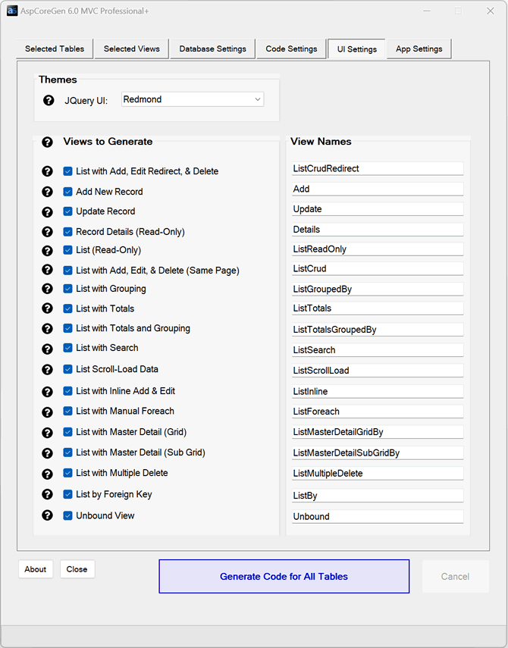
Task: Click help icon for Add New Record
Action: point(48,192)
